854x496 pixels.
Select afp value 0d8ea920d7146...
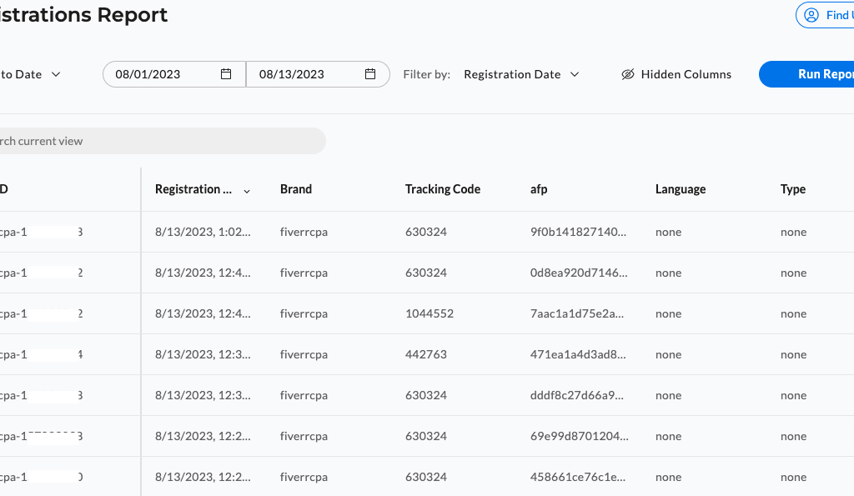(579, 273)
